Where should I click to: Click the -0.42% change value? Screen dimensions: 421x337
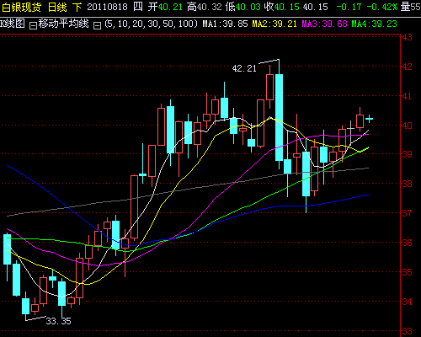click(382, 7)
